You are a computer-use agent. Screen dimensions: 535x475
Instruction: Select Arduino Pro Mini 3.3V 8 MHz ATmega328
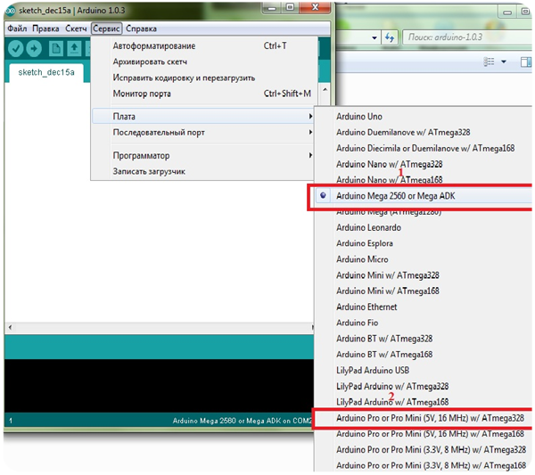[x=423, y=450]
